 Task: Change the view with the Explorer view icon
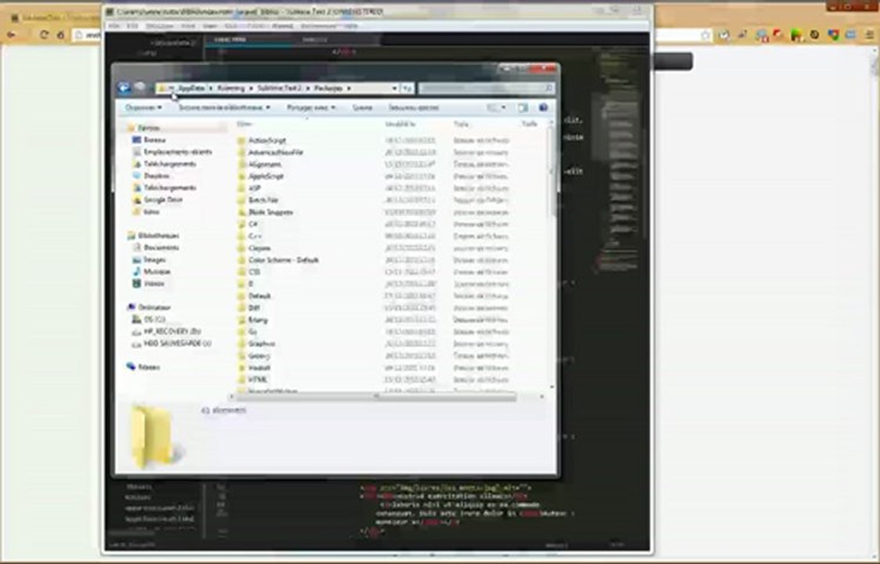[x=492, y=107]
